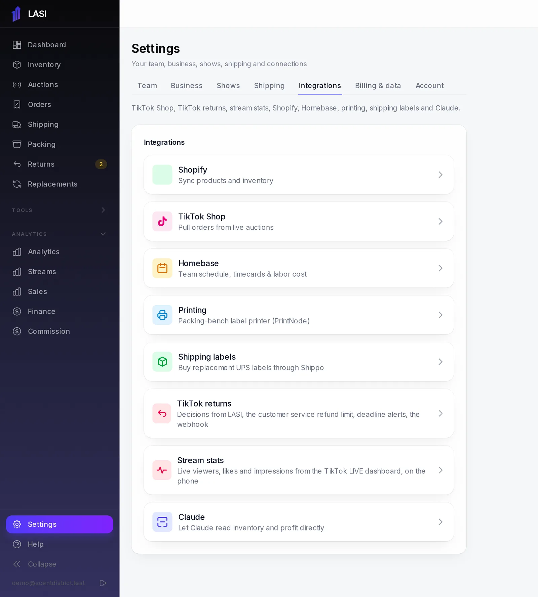Open Homebase row chevron
Viewport: 538px width, 597px height.
[440, 268]
